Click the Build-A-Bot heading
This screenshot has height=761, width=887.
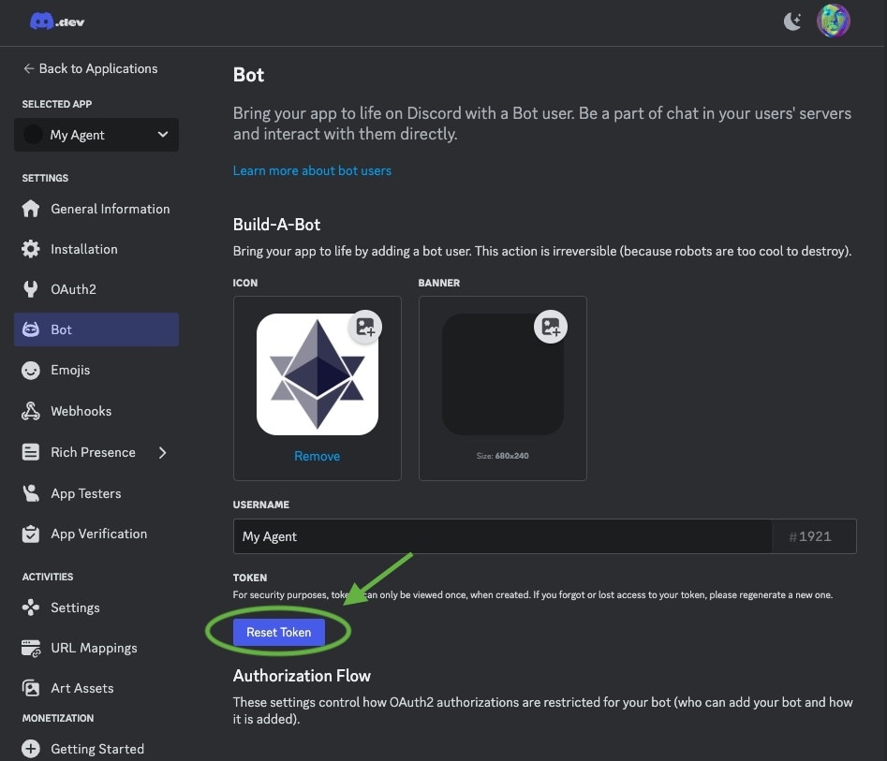point(276,225)
